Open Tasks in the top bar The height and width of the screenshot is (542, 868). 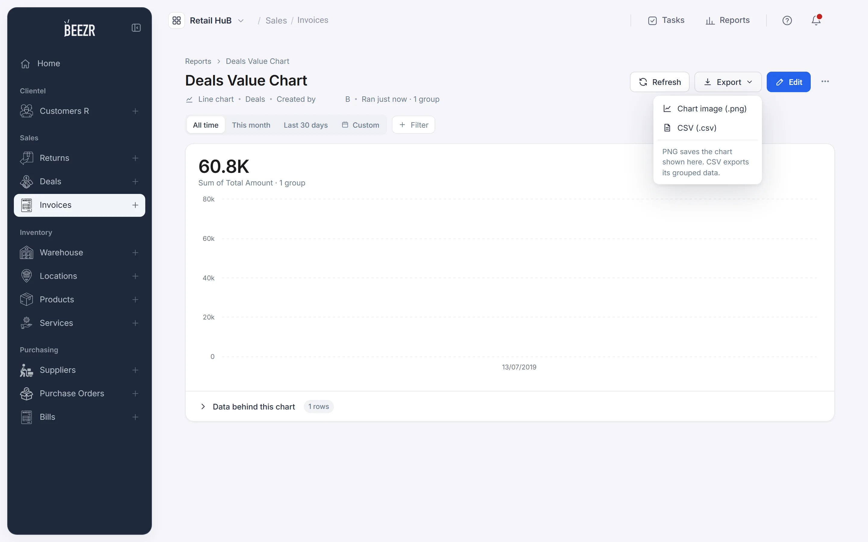666,20
